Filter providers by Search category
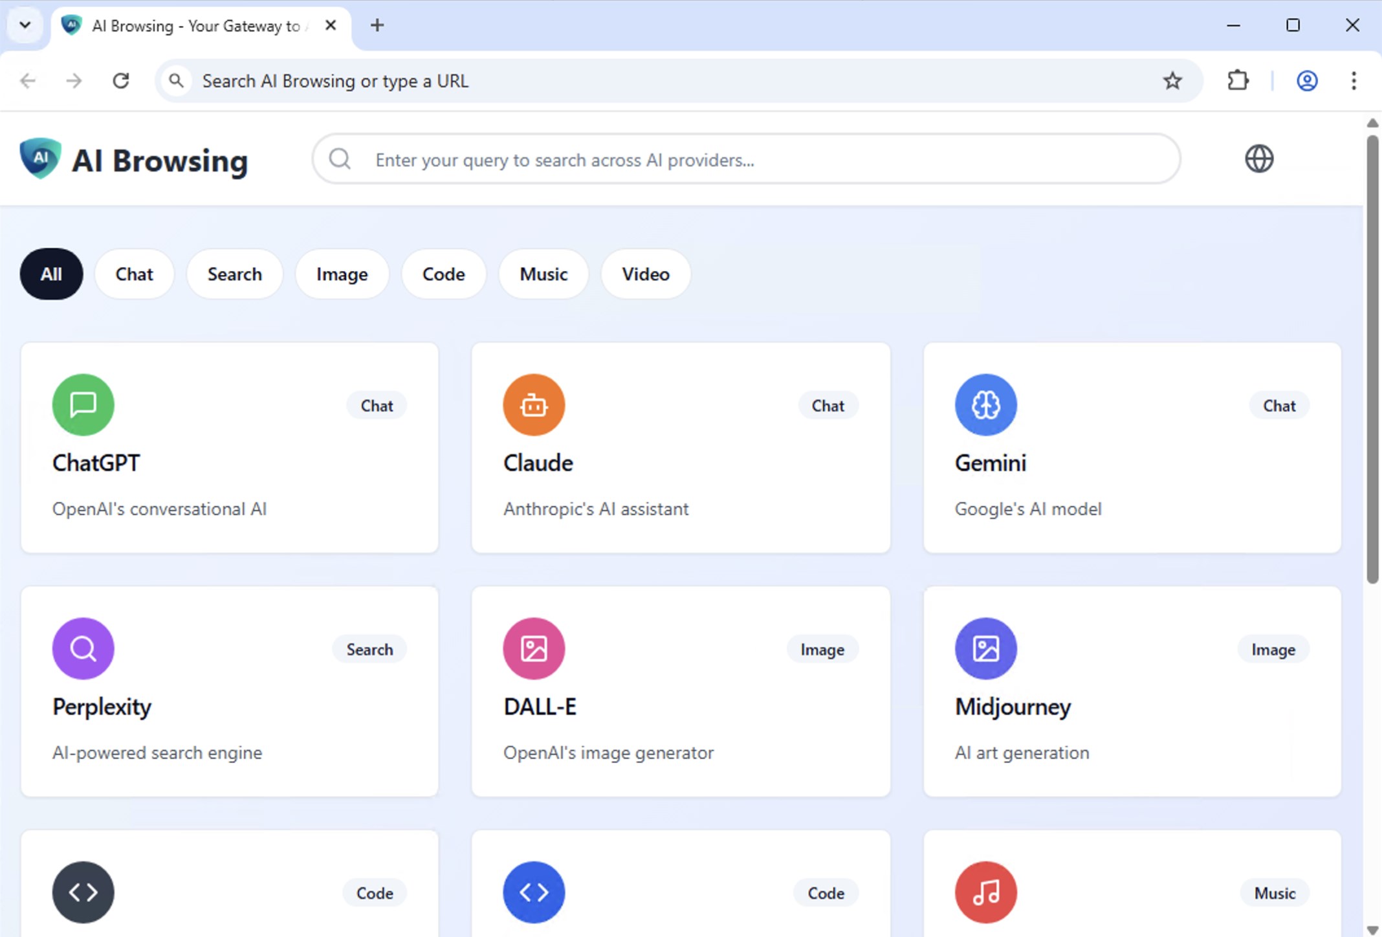 [234, 274]
